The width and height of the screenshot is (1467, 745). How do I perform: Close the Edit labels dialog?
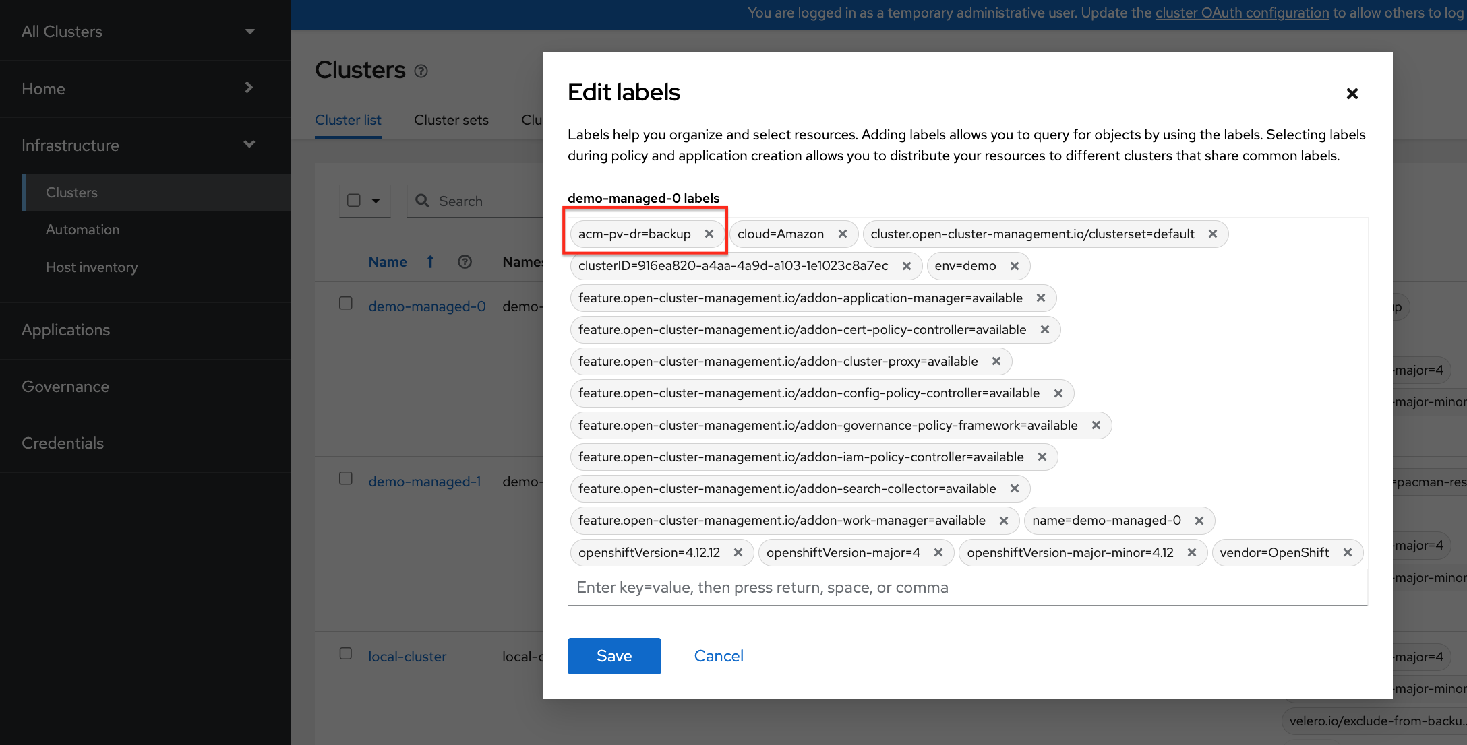click(1352, 94)
